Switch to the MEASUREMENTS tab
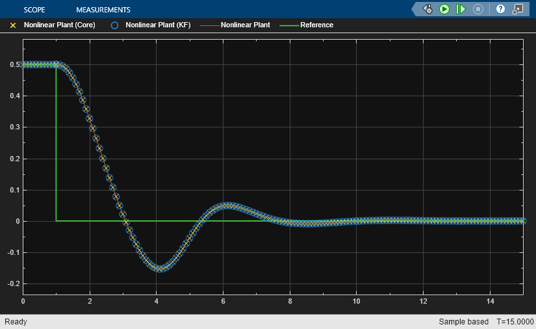 coord(103,10)
